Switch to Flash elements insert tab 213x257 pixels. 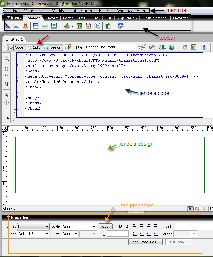[155, 18]
